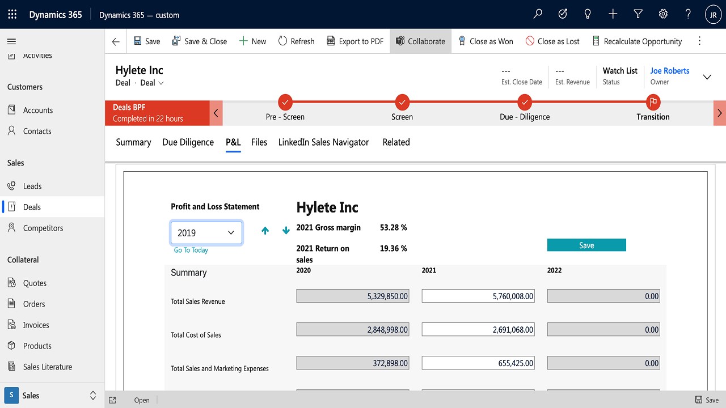The image size is (726, 408).
Task: Open advanced find filter icon
Action: [x=638, y=15]
